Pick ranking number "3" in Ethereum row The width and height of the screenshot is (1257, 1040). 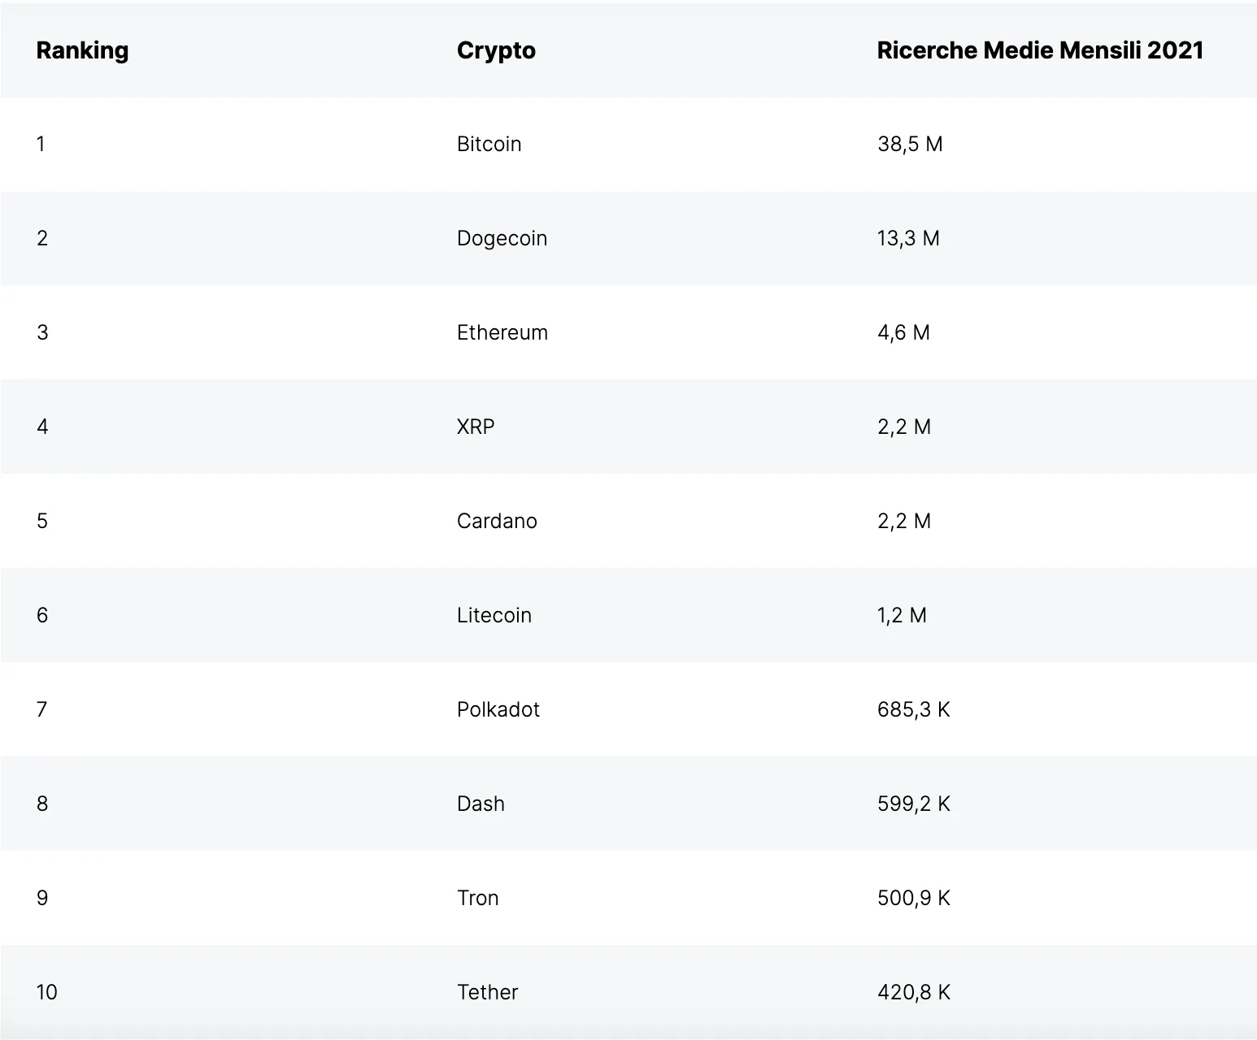42,332
